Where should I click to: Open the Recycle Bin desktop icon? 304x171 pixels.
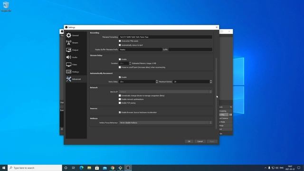pos(6,6)
